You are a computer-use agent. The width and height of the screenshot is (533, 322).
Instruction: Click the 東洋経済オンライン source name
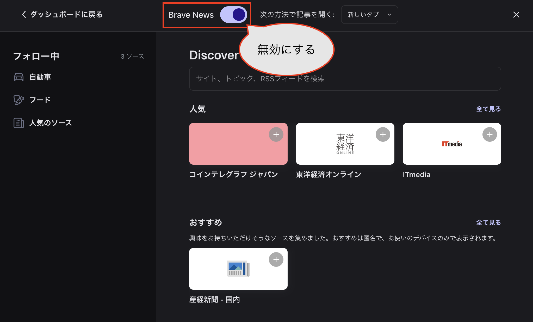click(x=329, y=174)
